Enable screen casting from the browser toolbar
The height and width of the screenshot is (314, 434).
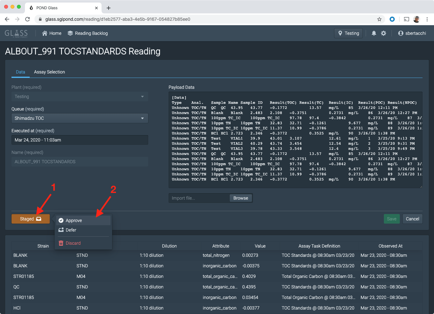click(406, 19)
